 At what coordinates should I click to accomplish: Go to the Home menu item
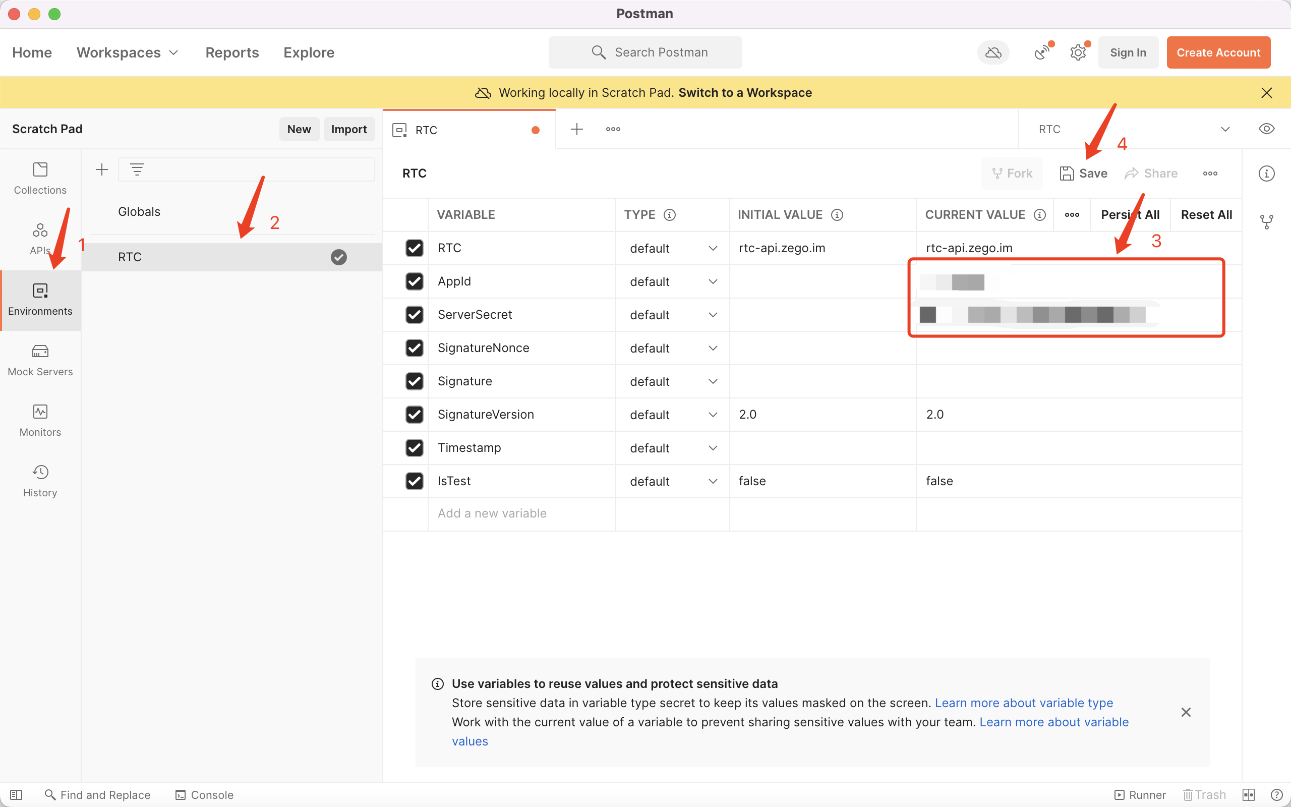[x=32, y=52]
